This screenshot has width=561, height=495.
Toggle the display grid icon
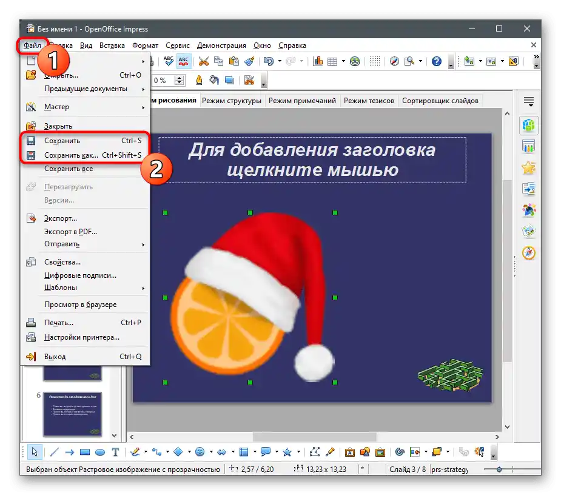pos(375,61)
